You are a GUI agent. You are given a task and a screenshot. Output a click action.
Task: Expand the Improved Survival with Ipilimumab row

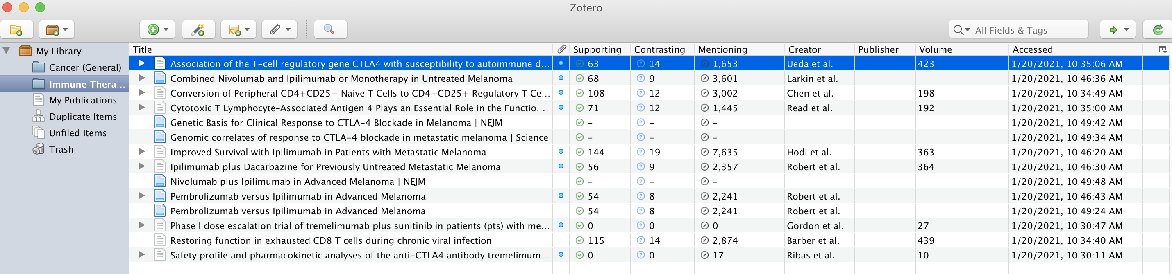pos(141,152)
